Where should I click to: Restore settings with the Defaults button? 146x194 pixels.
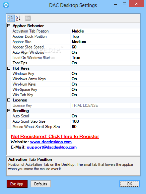point(40,184)
